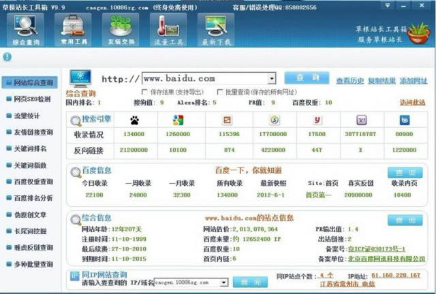Expand the URL address combo box arrow
The image size is (436, 294).
coord(272,79)
